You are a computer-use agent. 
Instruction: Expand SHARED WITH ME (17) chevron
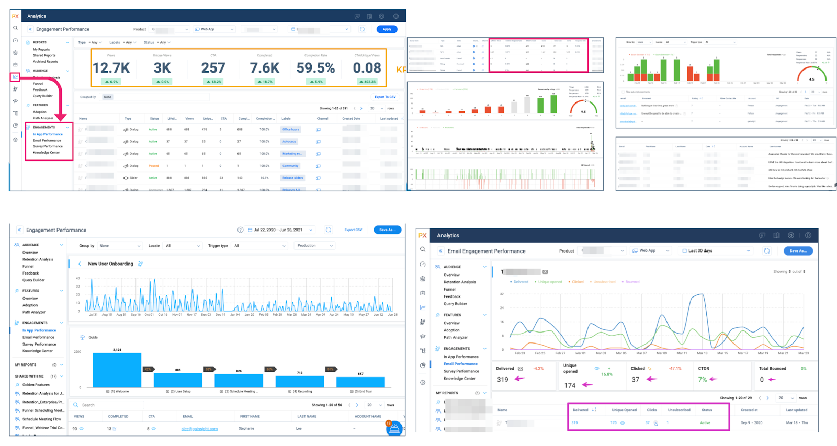click(62, 376)
